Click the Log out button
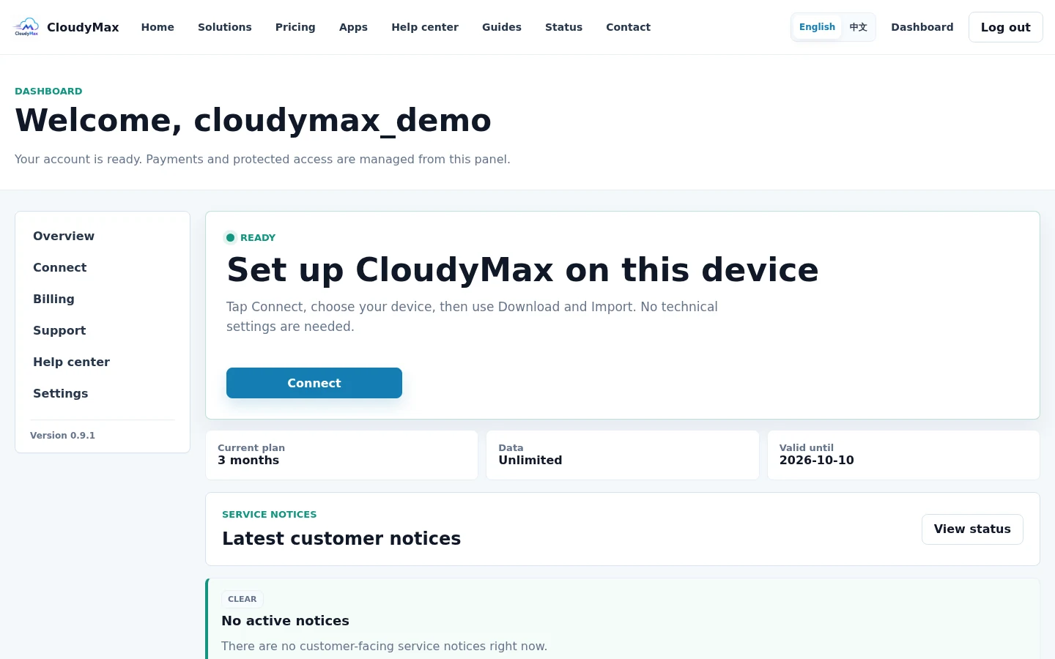This screenshot has height=659, width=1055. click(1005, 27)
